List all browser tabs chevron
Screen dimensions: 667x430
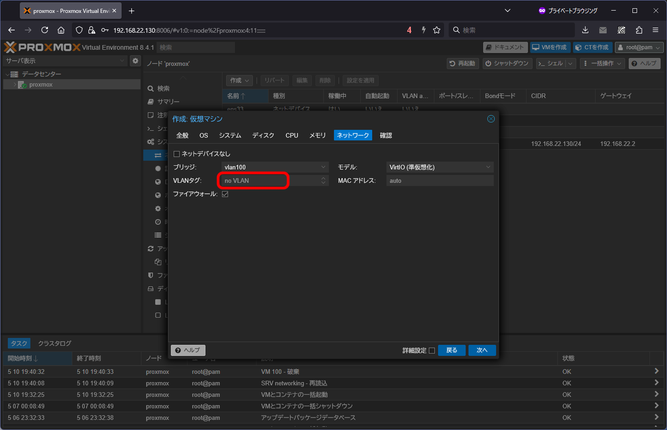pos(508,11)
